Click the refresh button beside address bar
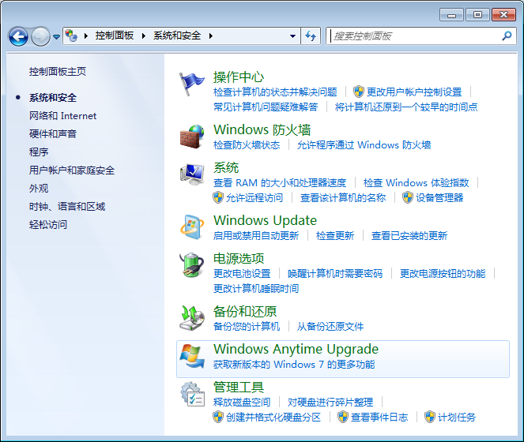This screenshot has height=442, width=524. tap(311, 36)
